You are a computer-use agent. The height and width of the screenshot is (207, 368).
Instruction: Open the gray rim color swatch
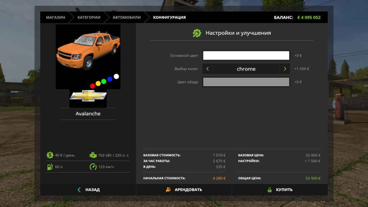point(246,82)
